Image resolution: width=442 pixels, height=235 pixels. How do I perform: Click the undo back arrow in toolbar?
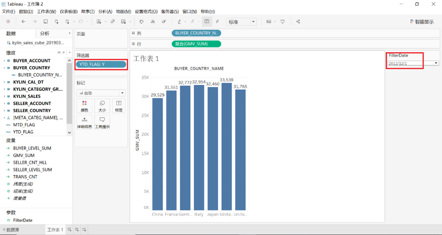(24, 22)
